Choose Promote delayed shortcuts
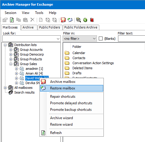The height and width of the screenshot is (142, 145). coord(72,103)
